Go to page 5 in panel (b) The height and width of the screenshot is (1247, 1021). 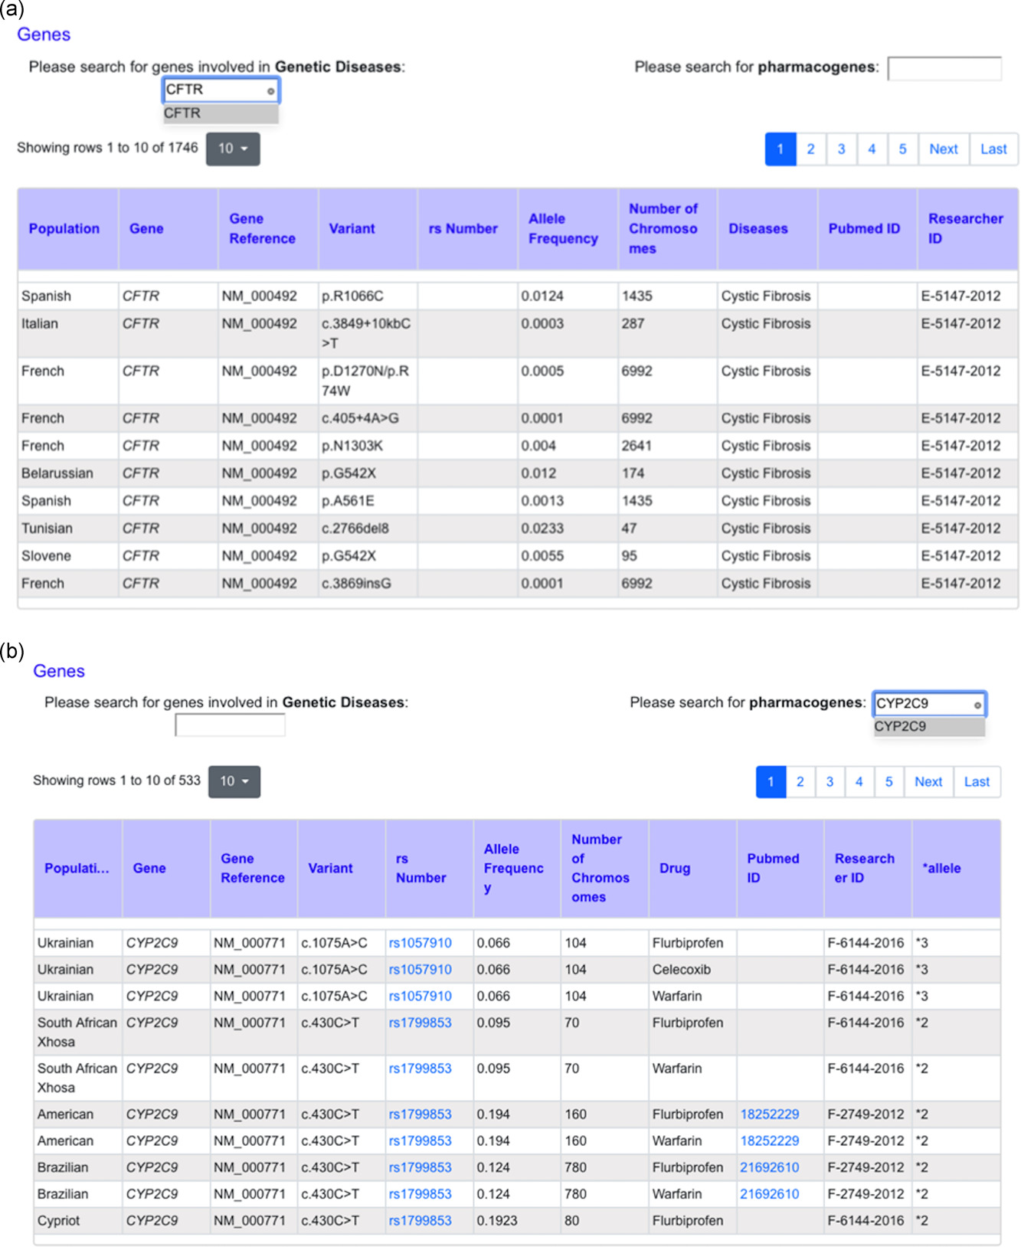[888, 782]
